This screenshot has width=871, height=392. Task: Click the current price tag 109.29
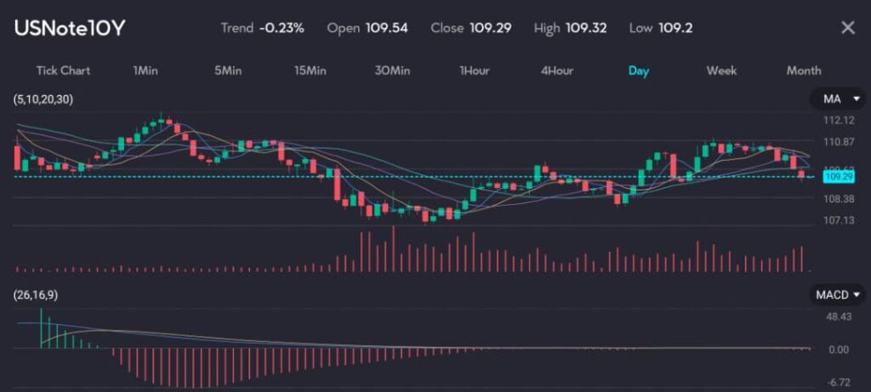tap(839, 177)
